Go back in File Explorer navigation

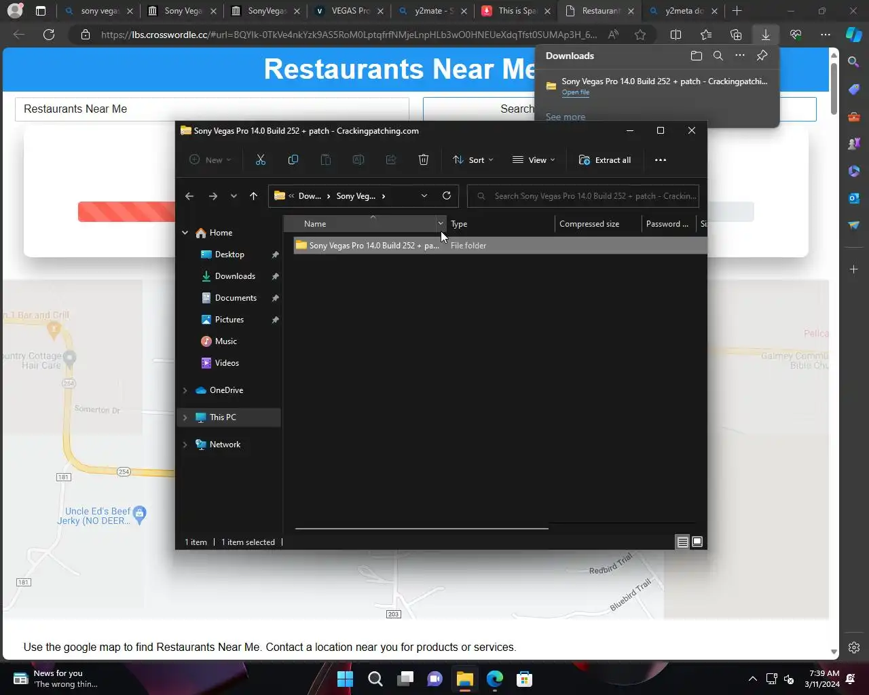click(x=189, y=196)
